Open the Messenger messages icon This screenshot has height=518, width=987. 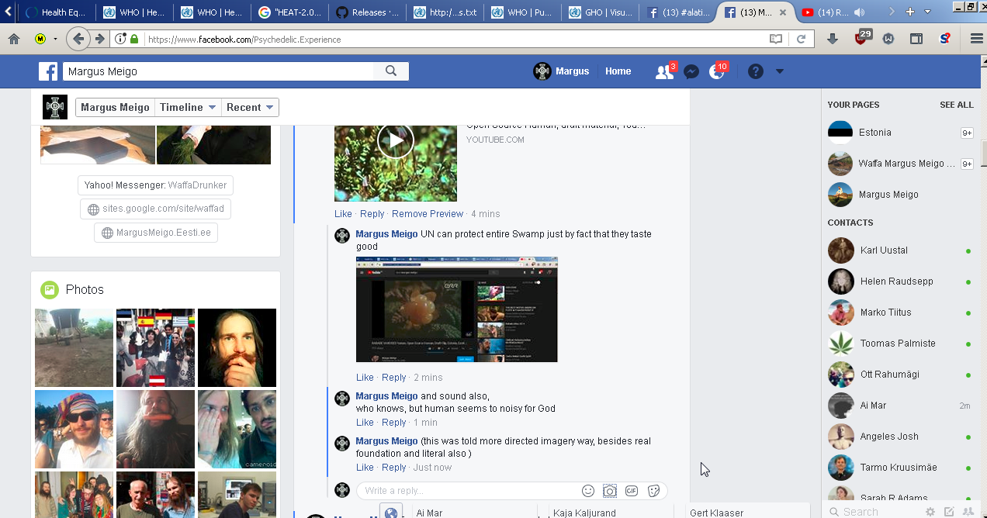click(x=691, y=71)
